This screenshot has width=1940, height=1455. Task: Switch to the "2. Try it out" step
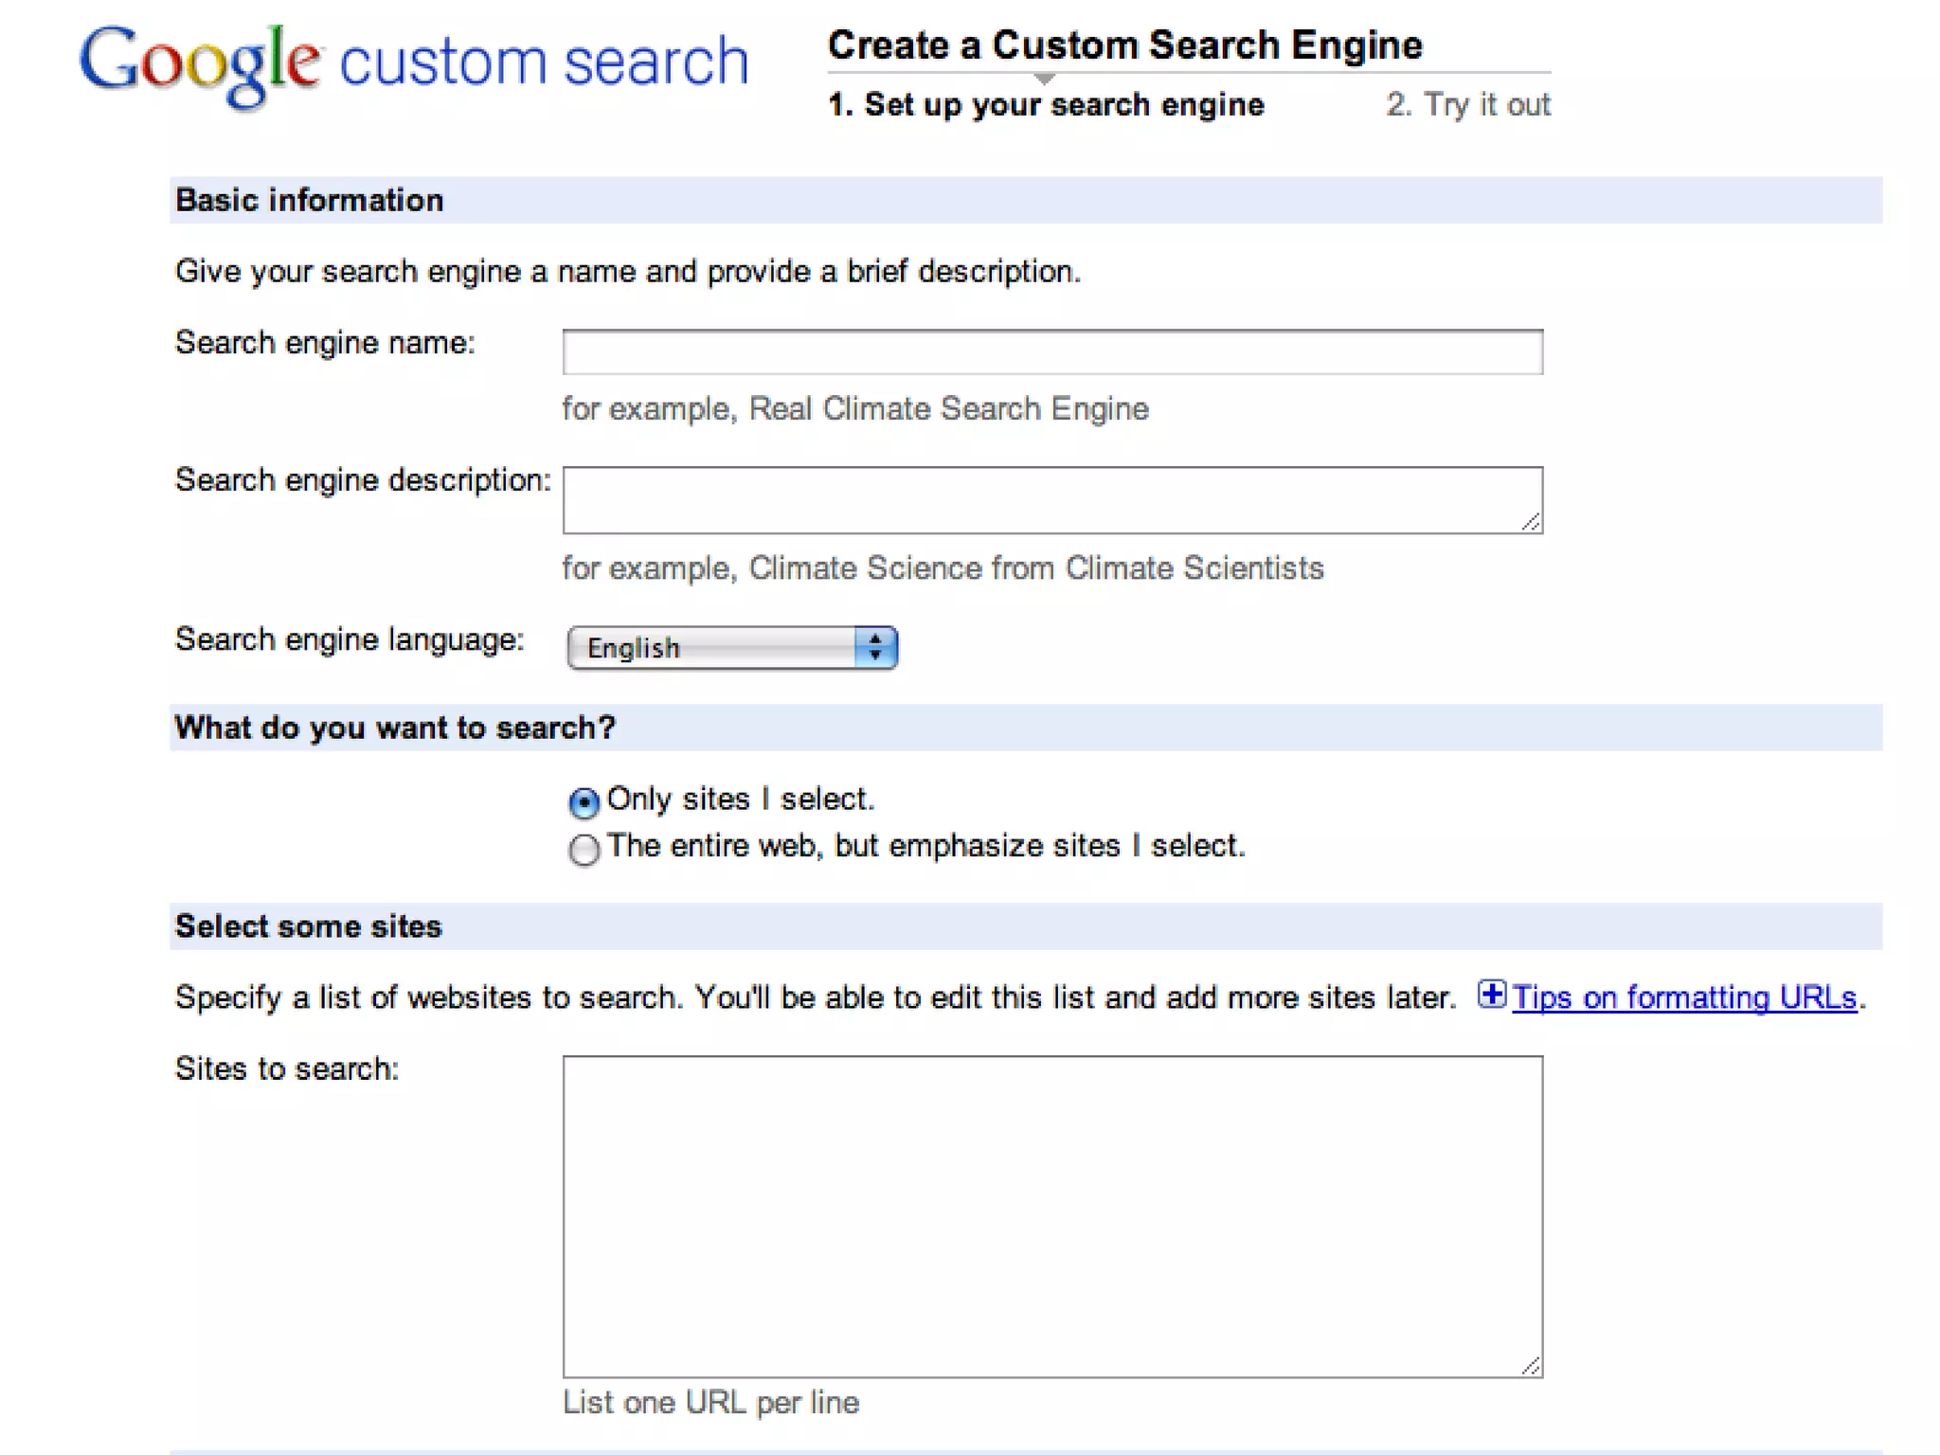(1467, 105)
